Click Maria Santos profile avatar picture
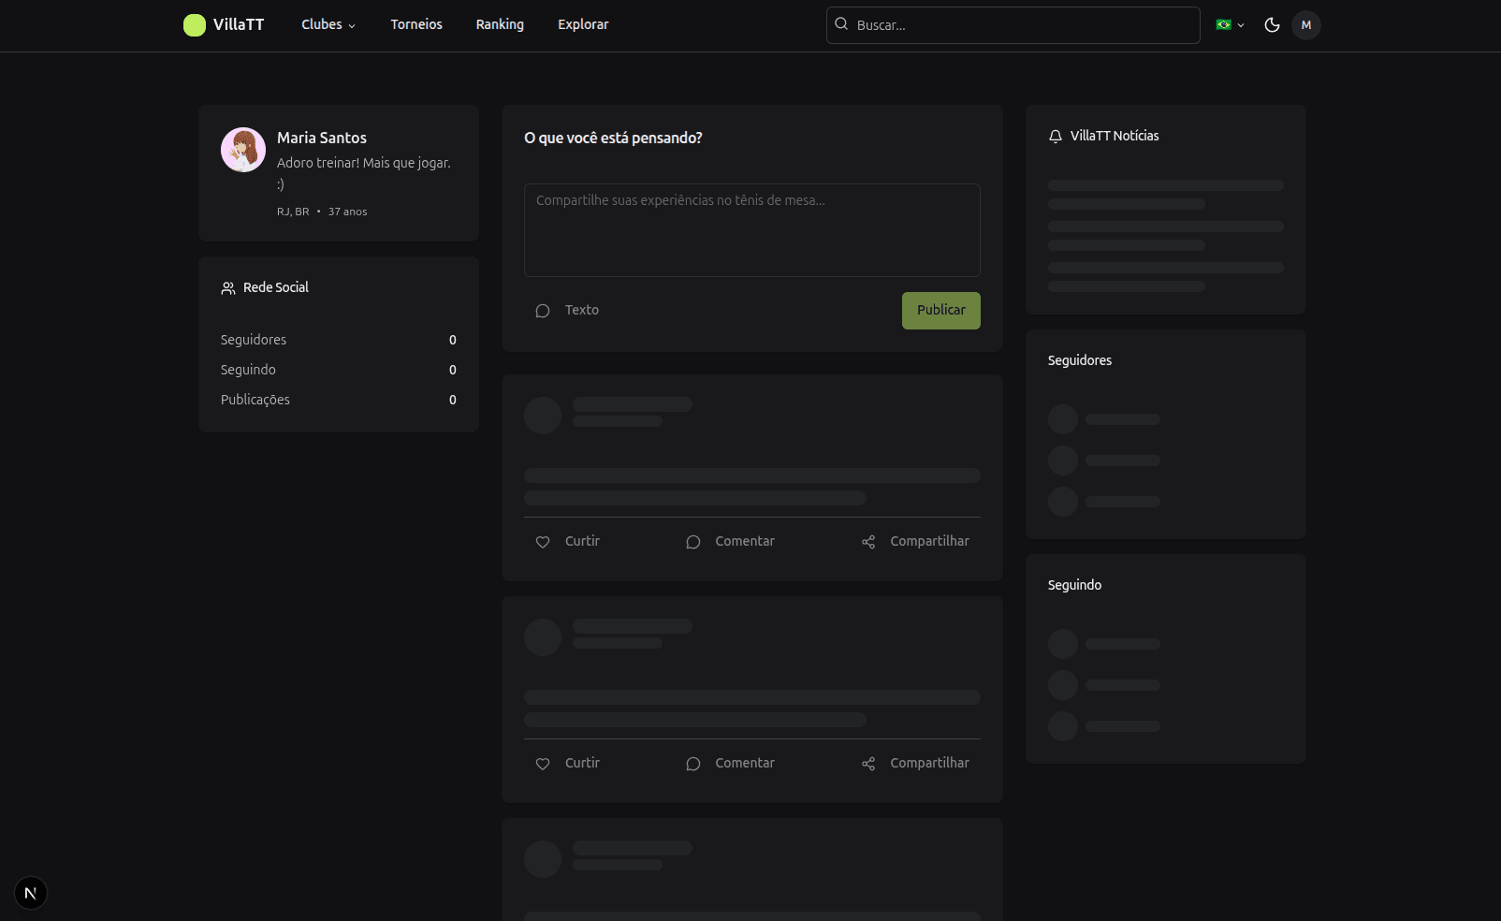The height and width of the screenshot is (921, 1501). click(x=243, y=150)
